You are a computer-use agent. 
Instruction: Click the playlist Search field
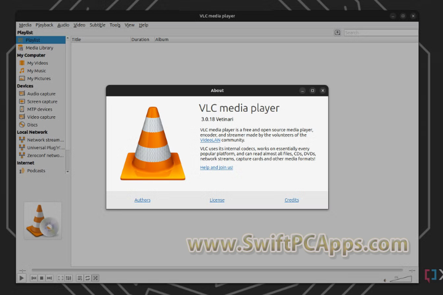coord(381,33)
